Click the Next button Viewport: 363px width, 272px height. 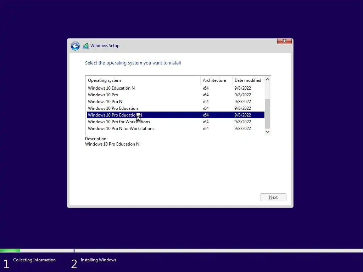(x=273, y=197)
